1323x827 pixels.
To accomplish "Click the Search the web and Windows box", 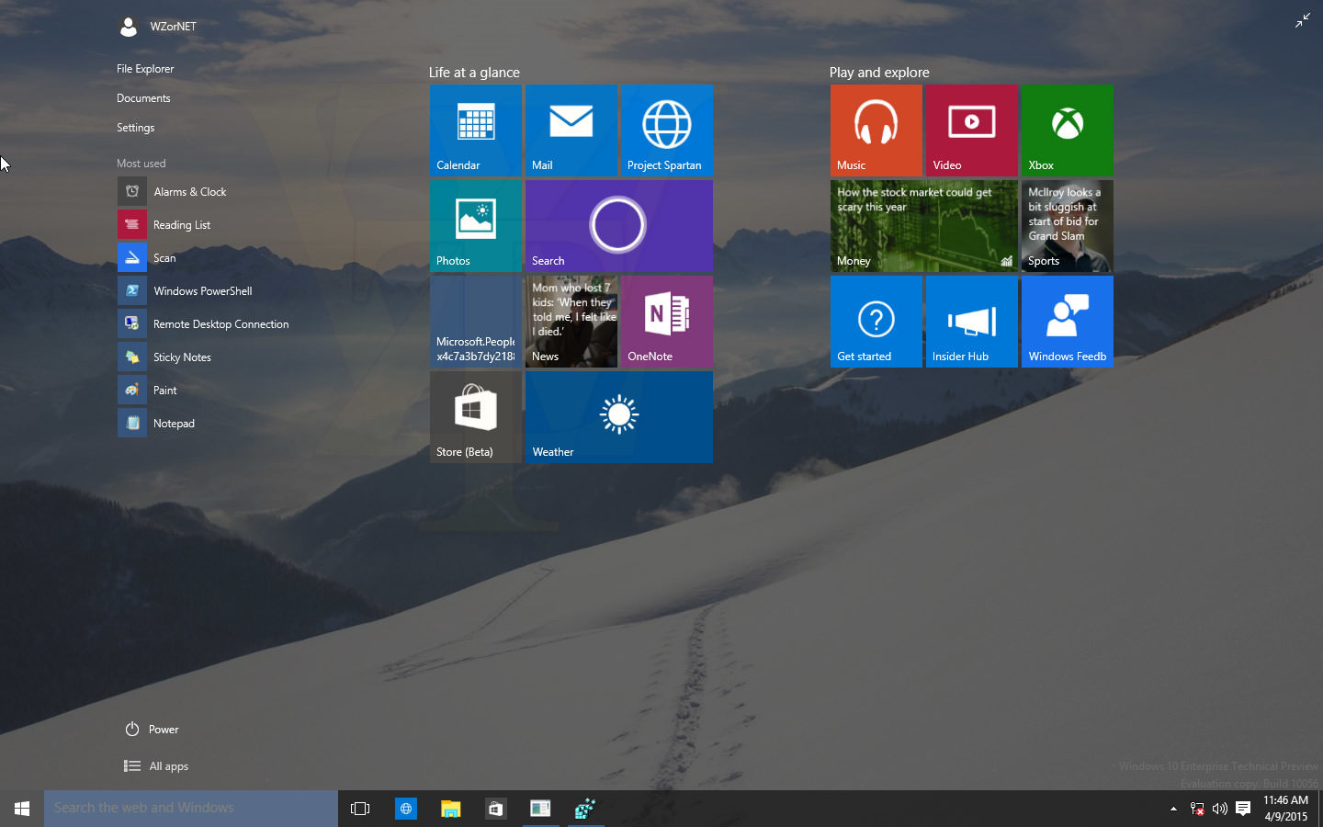I will 191,809.
